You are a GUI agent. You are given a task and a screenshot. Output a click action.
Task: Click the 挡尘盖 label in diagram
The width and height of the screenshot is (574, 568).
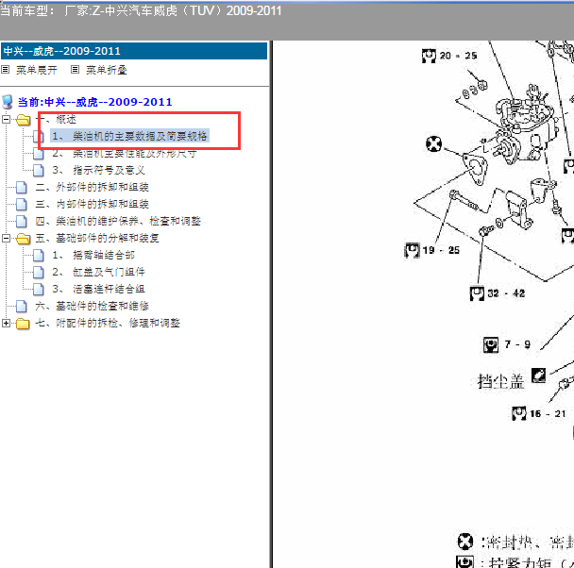(500, 381)
